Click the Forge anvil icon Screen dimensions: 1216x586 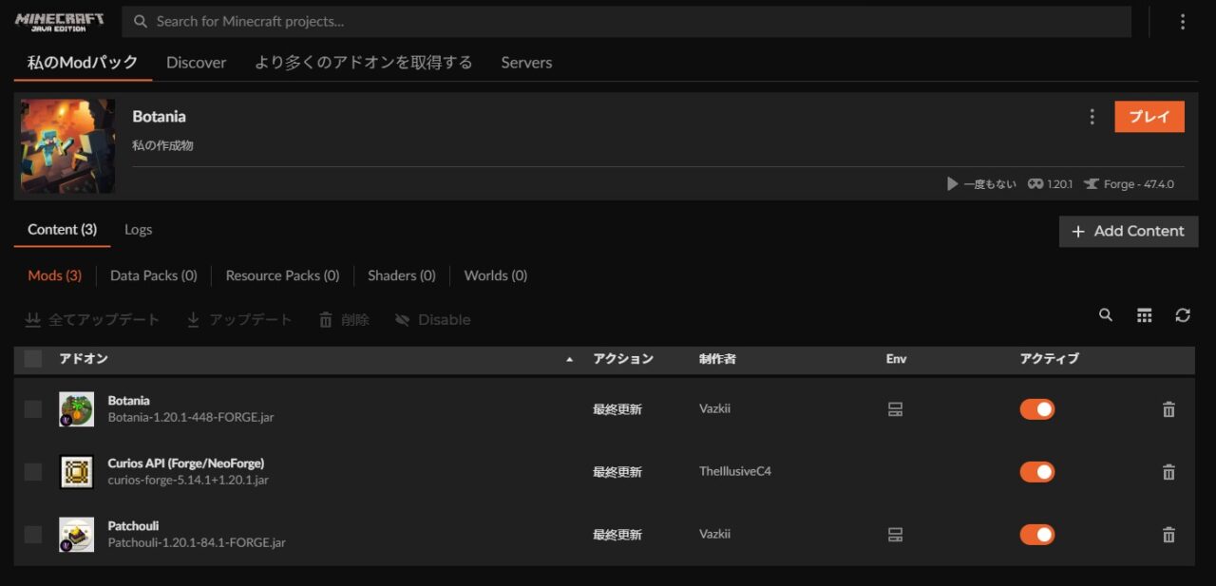(x=1092, y=184)
